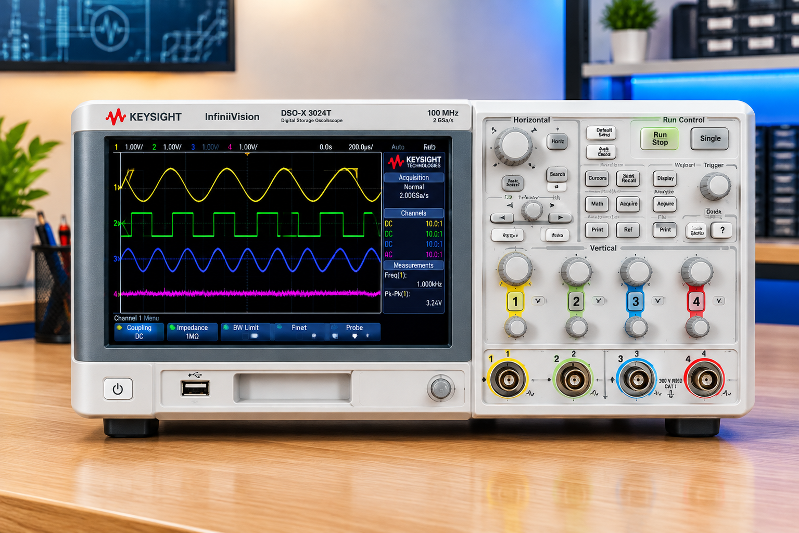This screenshot has height=533, width=799.
Task: Select the yellow channel 1 key
Action: 515,302
